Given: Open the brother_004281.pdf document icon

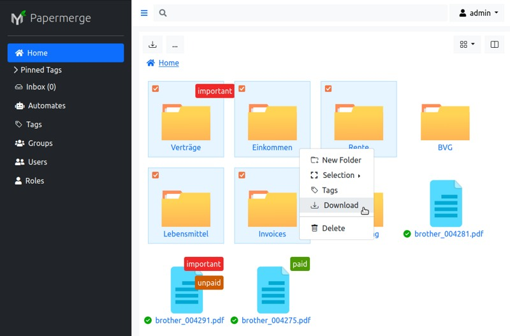Looking at the screenshot, I should pos(446,203).
